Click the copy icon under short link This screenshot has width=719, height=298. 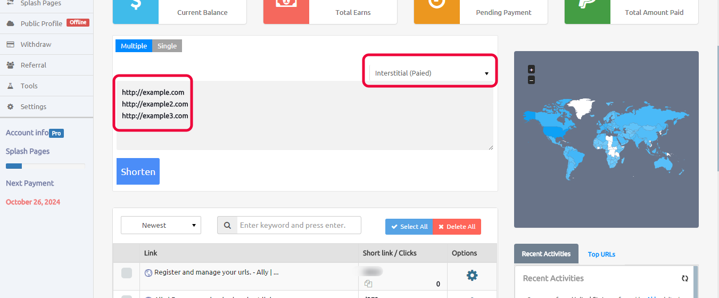click(x=368, y=284)
